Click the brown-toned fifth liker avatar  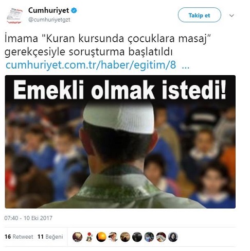[125, 237]
